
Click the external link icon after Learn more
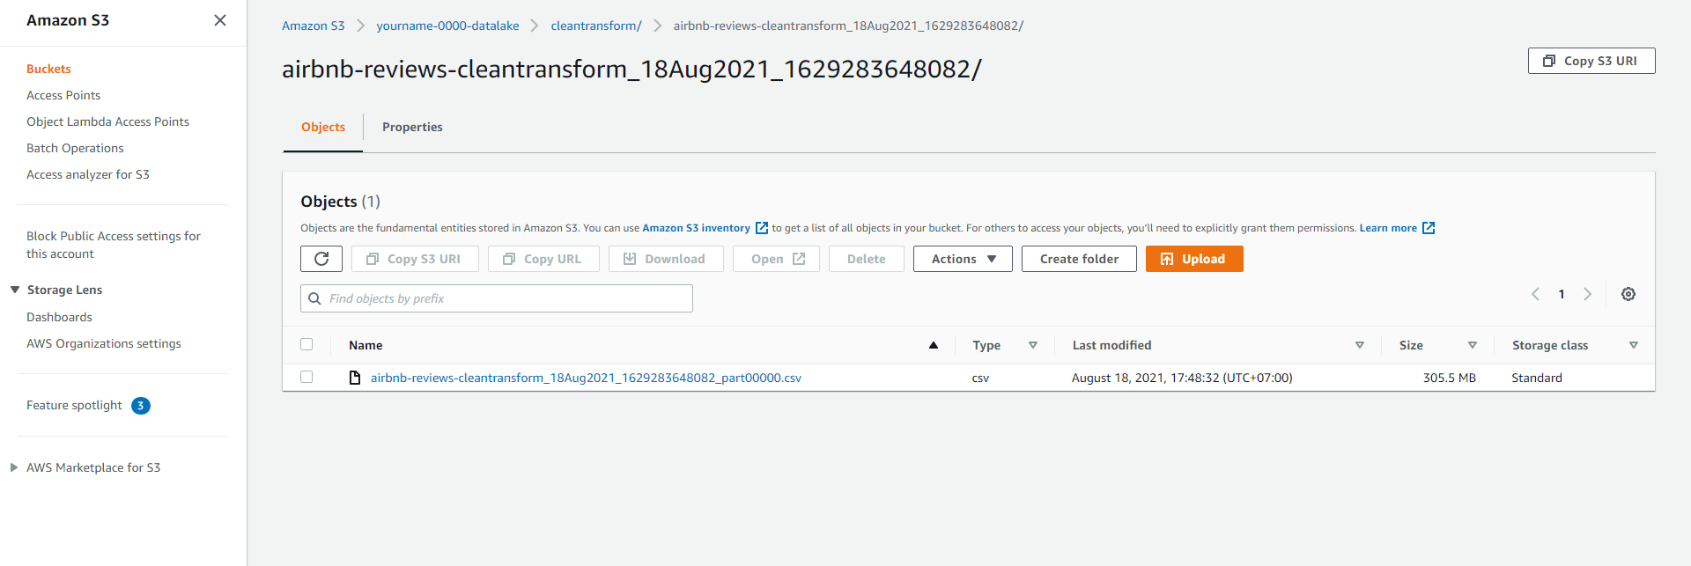coord(1429,228)
